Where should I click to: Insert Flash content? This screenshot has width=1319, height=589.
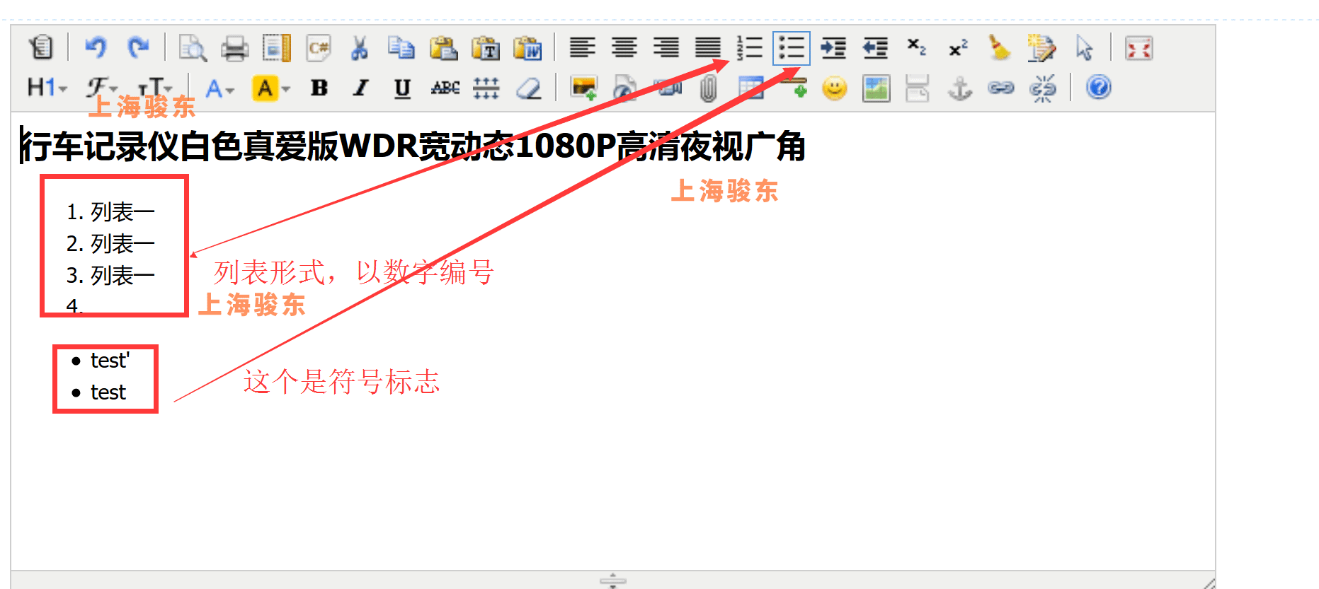(625, 88)
